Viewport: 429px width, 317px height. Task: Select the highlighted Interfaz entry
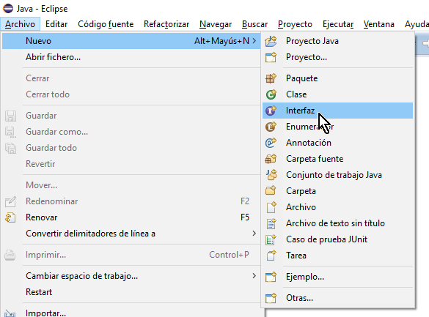pos(337,111)
